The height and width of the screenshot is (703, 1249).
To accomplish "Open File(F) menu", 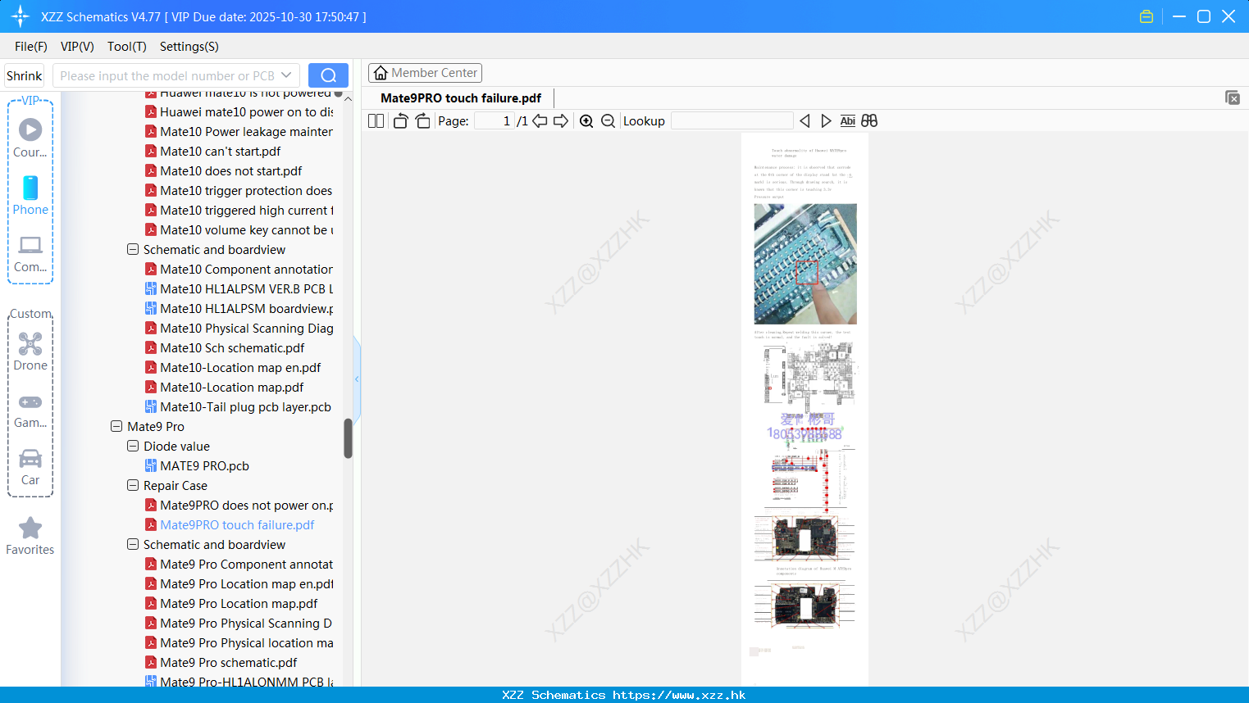I will 31,47.
